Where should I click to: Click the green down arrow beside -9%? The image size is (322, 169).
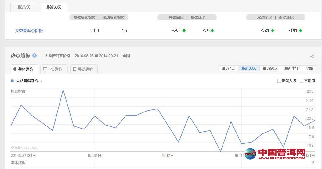tap(212, 30)
